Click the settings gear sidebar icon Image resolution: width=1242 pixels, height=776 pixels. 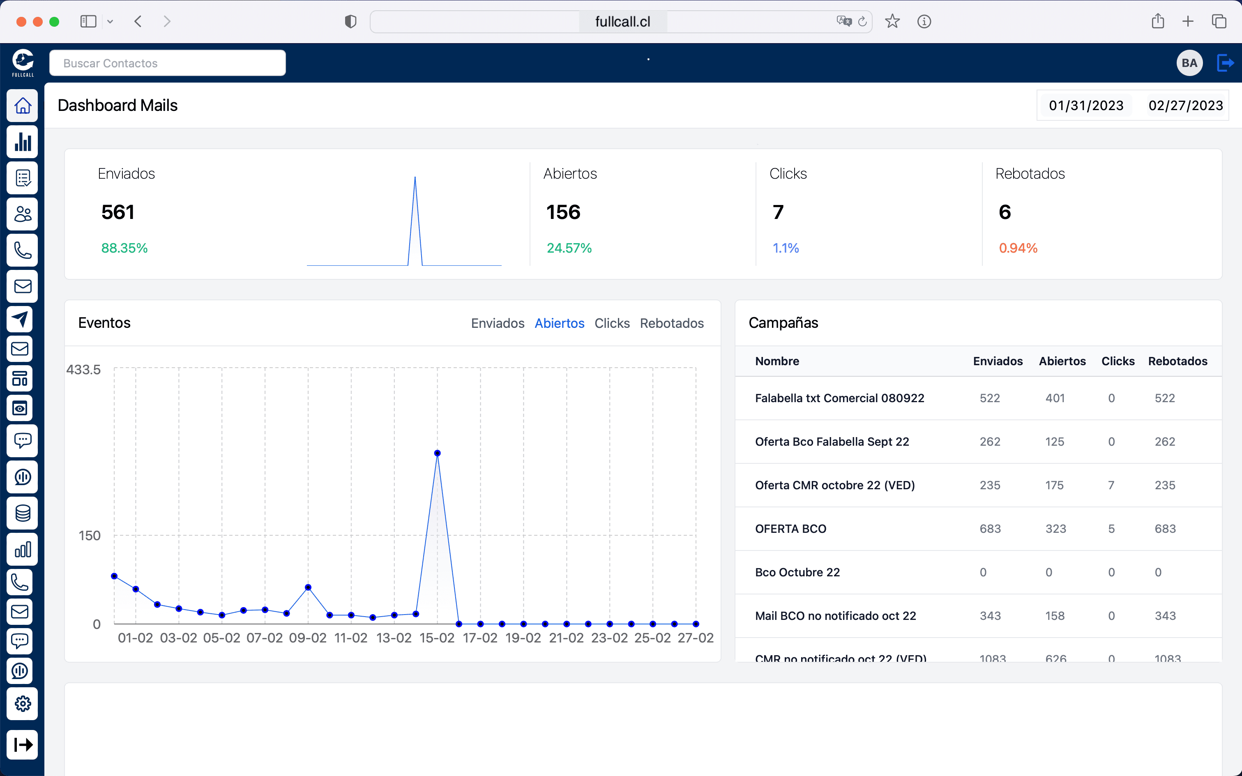coord(23,704)
